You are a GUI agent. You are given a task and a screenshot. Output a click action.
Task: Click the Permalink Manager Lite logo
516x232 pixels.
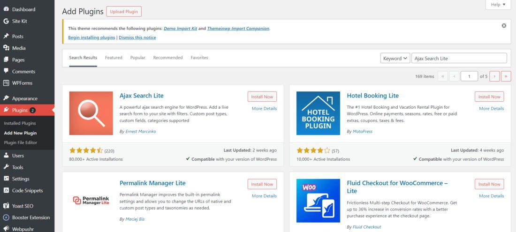click(x=91, y=201)
